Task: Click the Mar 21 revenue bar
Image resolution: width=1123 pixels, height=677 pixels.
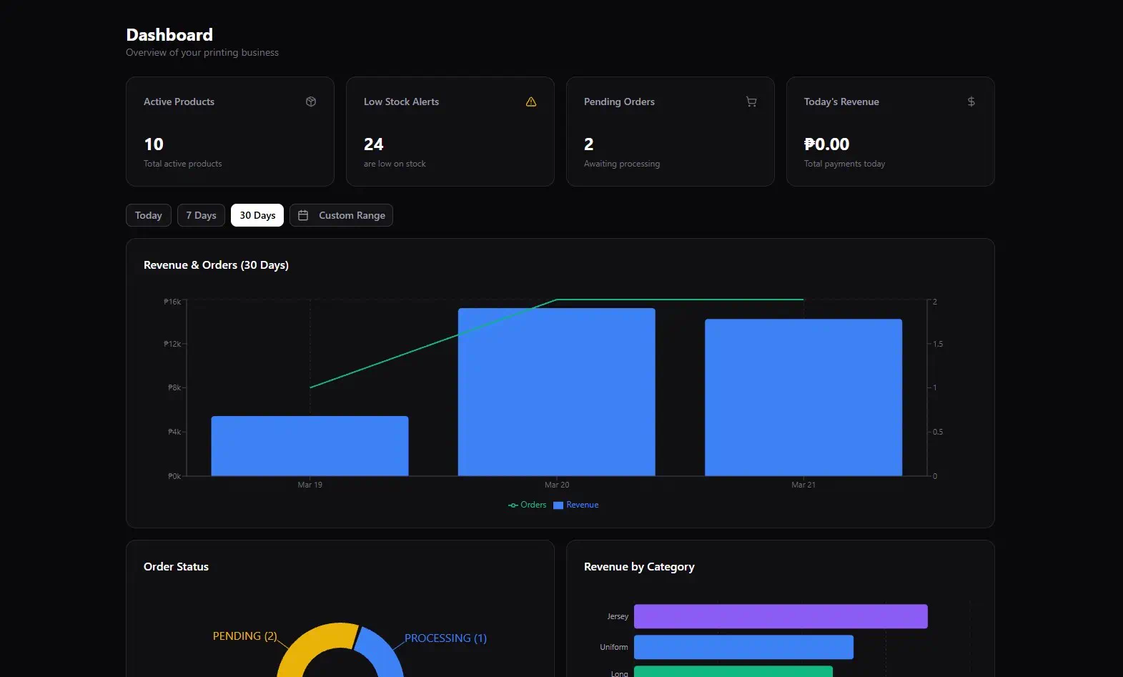Action: [803, 397]
